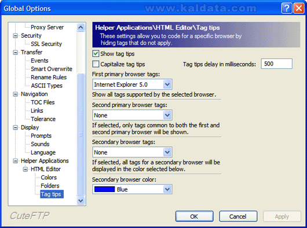Viewport: 307px width, 228px height.
Task: Select HTML Editor in tree
Action: (x=46, y=169)
